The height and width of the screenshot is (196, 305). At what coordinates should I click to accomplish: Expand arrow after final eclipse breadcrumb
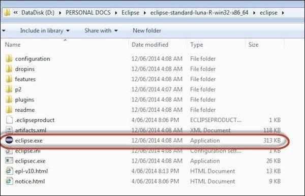pyautogui.click(x=283, y=13)
